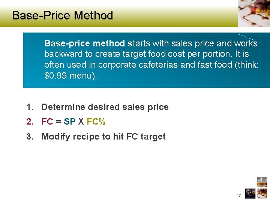This screenshot has width=270, height=202.
Task: Click the list number '3.'
Action: tap(30, 137)
